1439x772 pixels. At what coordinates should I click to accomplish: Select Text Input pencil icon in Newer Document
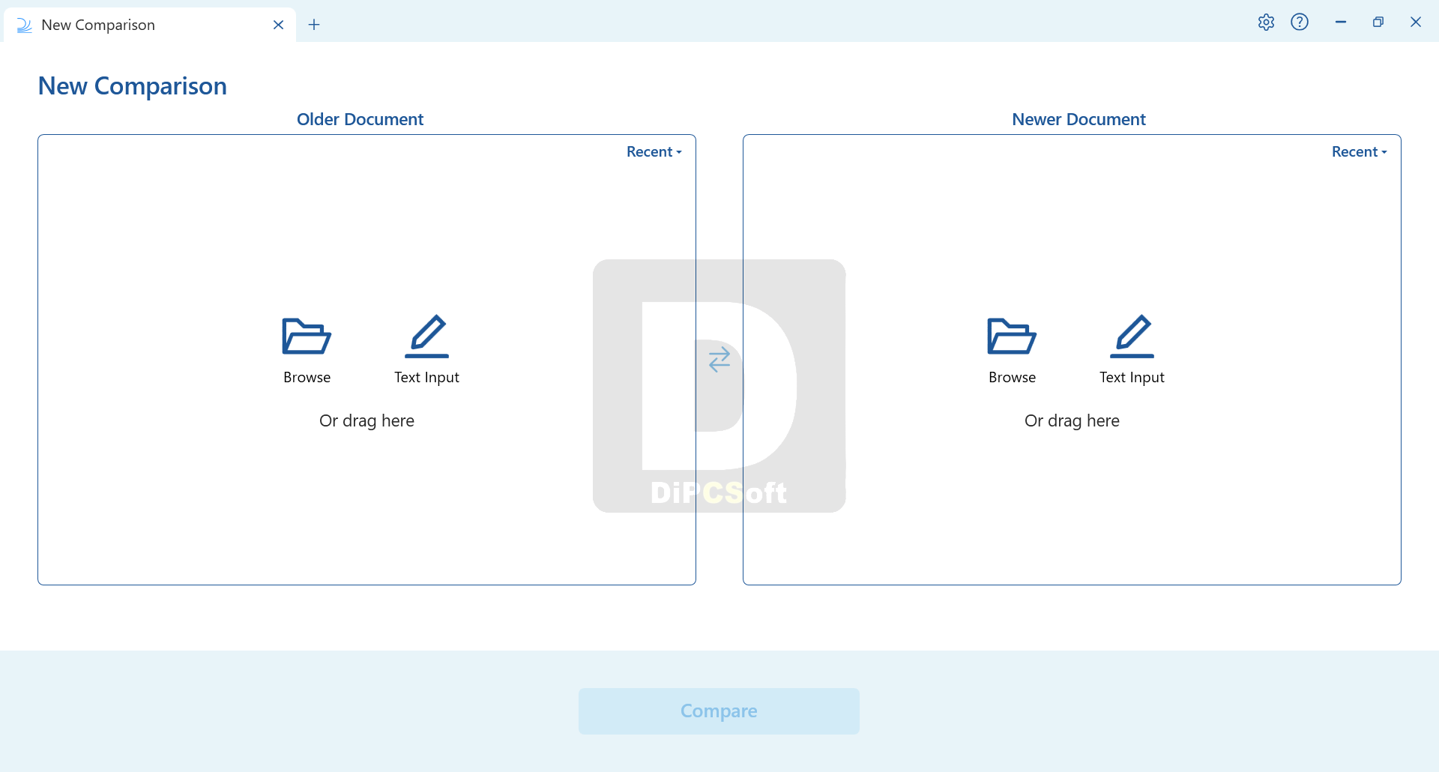click(1132, 336)
